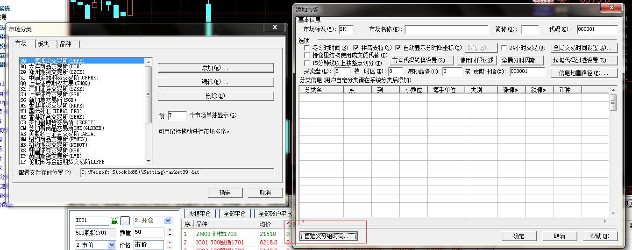Decrease 数量 with the spinner down arrow
The image size is (632, 250).
(x=169, y=234)
